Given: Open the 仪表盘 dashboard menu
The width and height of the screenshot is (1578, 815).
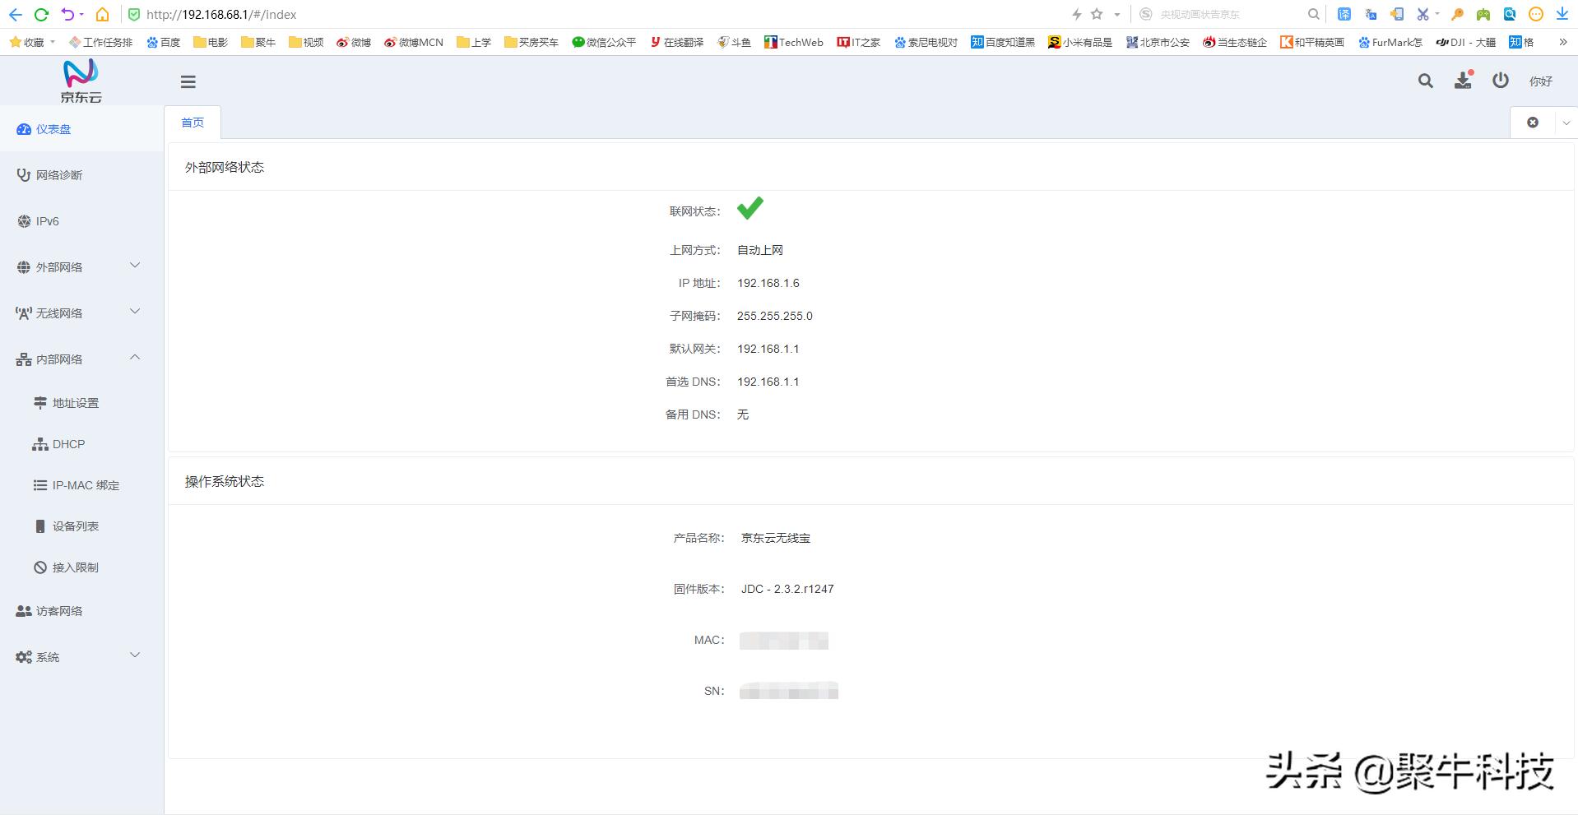Looking at the screenshot, I should click(x=81, y=129).
